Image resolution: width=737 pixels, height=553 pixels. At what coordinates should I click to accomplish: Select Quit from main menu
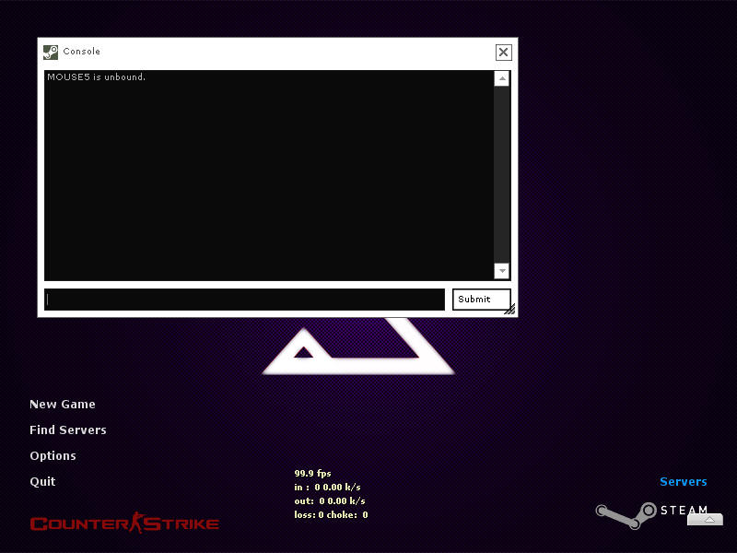tap(42, 481)
